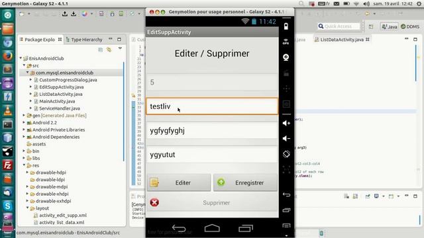Image resolution: width=424 pixels, height=238 pixels.
Task: Open Skype from Ubuntu launcher
Action: tap(7, 206)
